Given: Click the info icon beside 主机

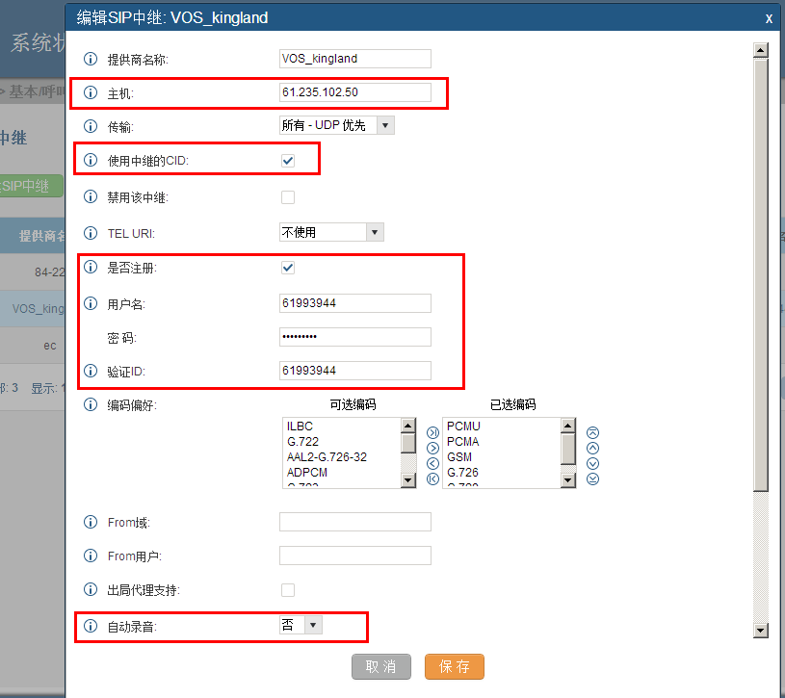Looking at the screenshot, I should pyautogui.click(x=92, y=93).
